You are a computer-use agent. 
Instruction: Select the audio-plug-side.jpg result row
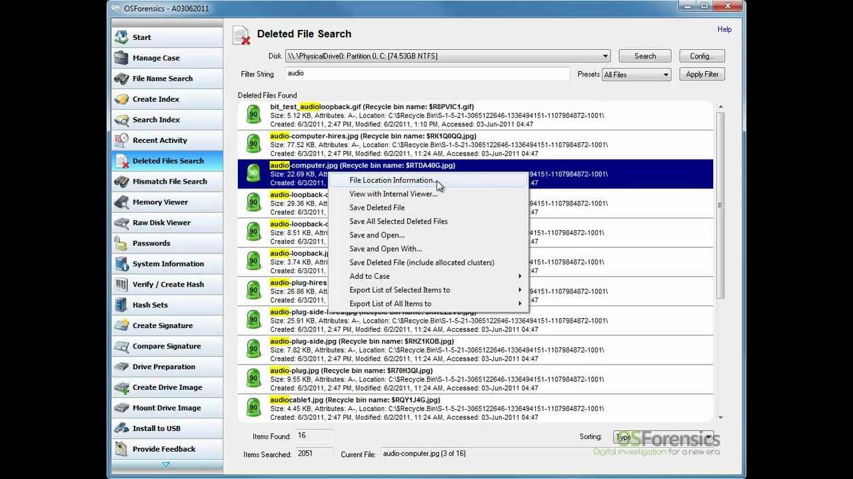475,350
